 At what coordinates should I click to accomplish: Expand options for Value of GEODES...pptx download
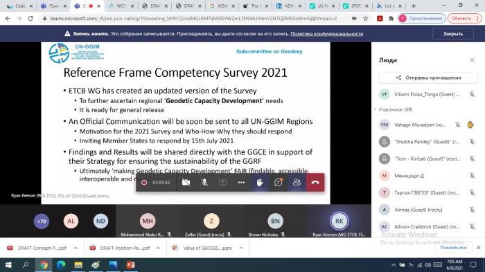[x=241, y=248]
